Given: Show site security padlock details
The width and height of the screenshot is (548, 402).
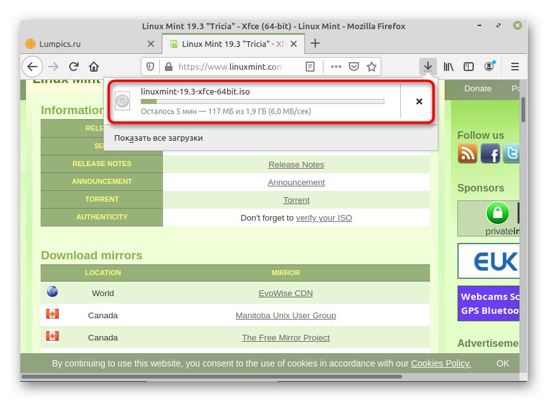Looking at the screenshot, I should click(x=169, y=67).
